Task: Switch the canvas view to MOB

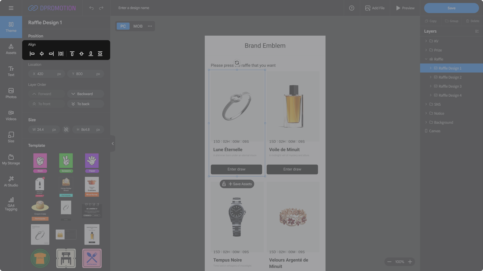Action: point(138,26)
